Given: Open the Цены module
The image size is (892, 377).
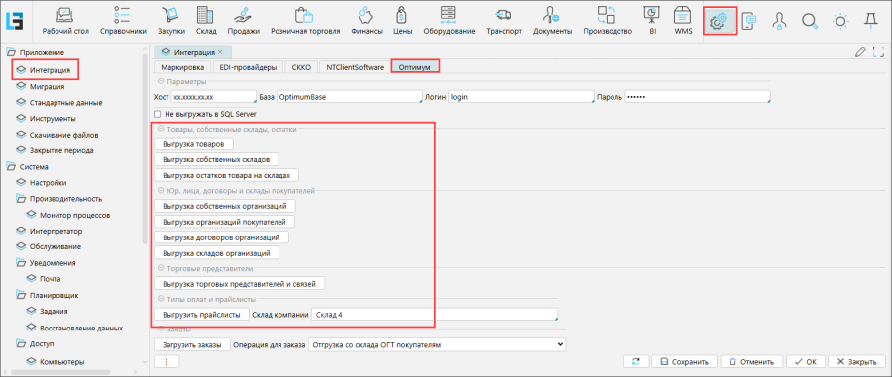Looking at the screenshot, I should point(402,21).
